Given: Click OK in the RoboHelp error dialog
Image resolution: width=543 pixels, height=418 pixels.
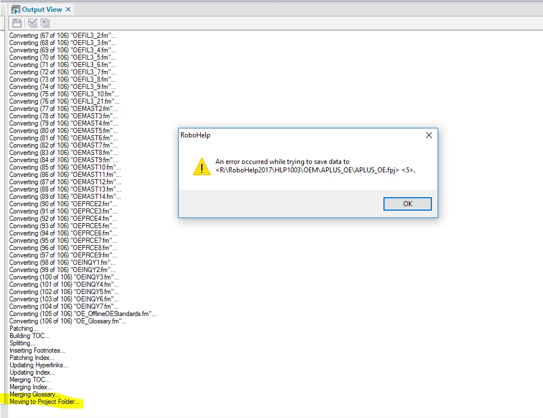Looking at the screenshot, I should (x=407, y=204).
